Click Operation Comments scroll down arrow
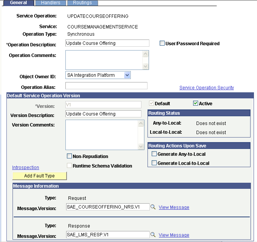257x242 pixels. pyautogui.click(x=145, y=66)
